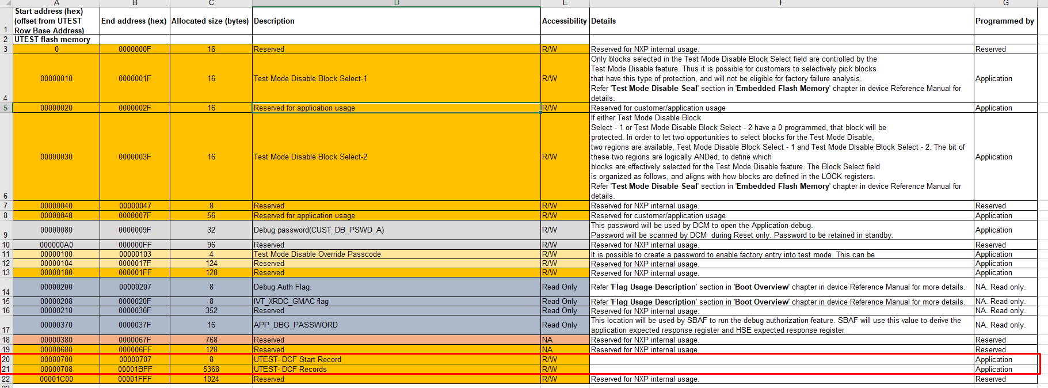Click details text 'This location will be used by SBAF'
The height and width of the screenshot is (388, 1048).
click(x=782, y=325)
